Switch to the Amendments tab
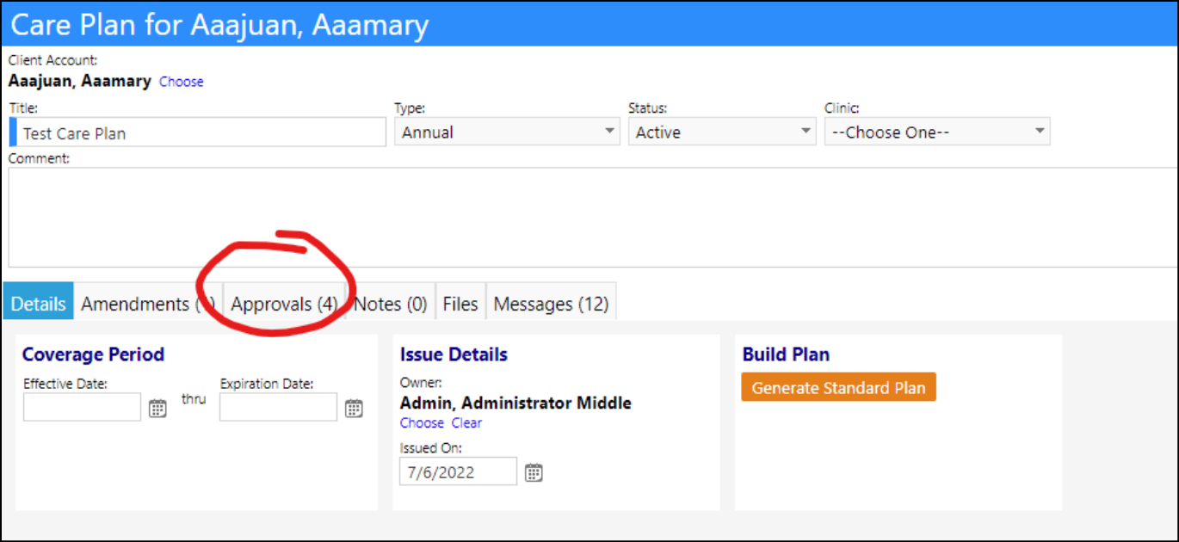Viewport: 1179px width, 542px height. point(148,304)
